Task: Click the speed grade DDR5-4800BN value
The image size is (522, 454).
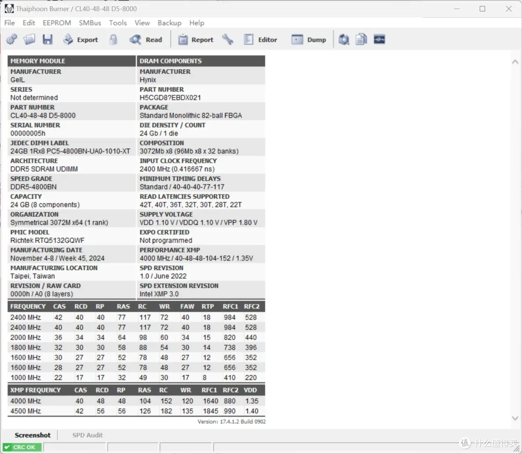Action: [x=33, y=187]
